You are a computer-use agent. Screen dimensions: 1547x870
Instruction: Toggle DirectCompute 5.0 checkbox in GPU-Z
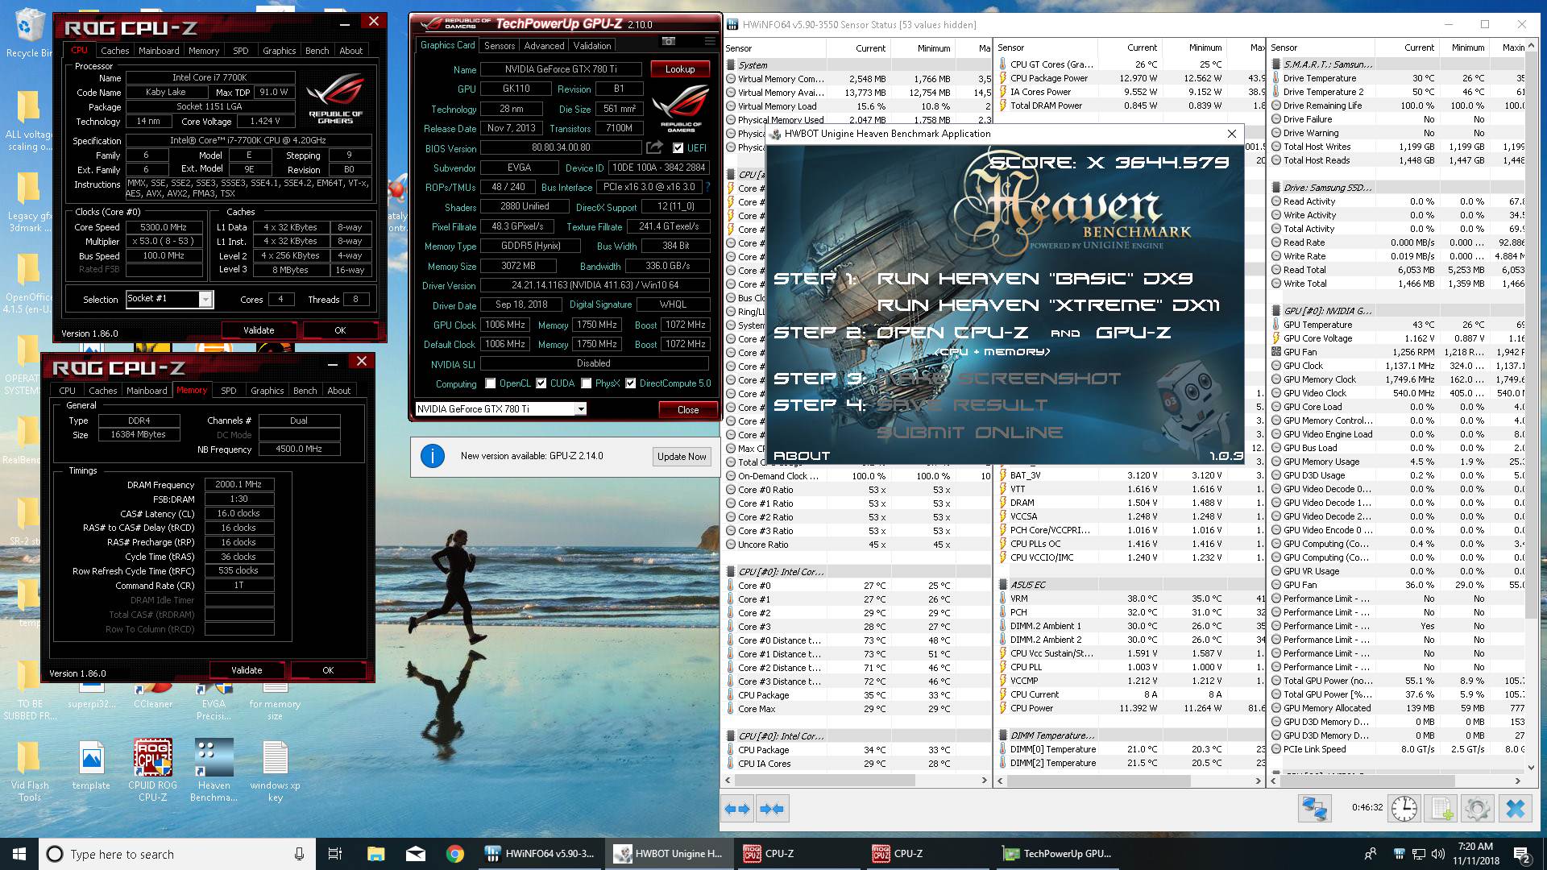click(x=630, y=383)
